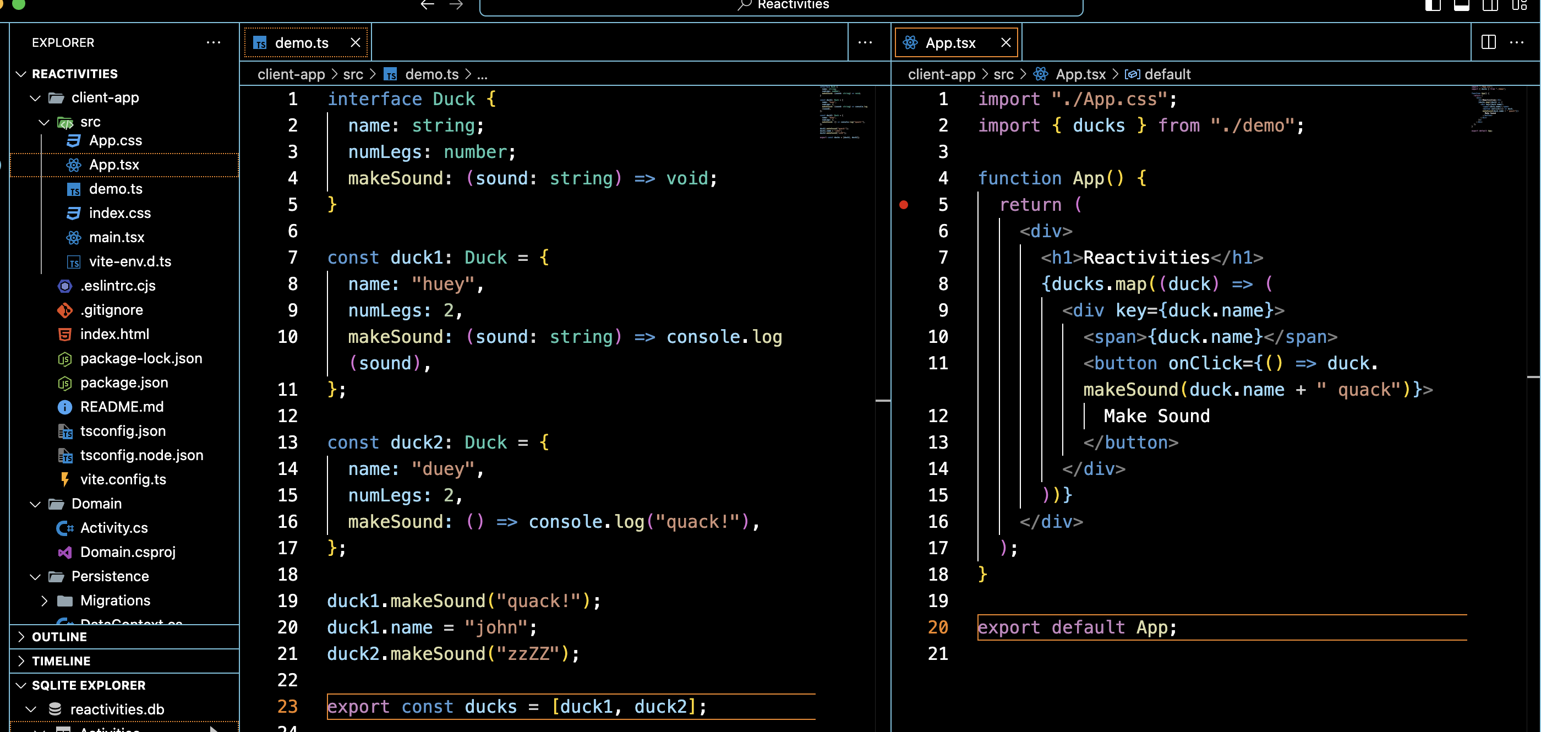Open left editor group more actions

point(865,42)
